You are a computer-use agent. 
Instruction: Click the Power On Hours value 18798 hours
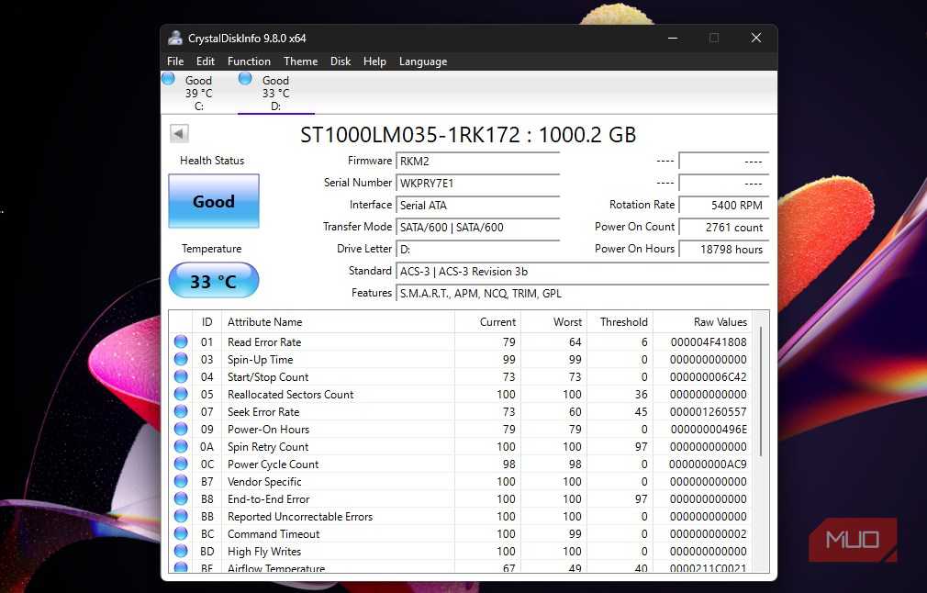coord(723,249)
